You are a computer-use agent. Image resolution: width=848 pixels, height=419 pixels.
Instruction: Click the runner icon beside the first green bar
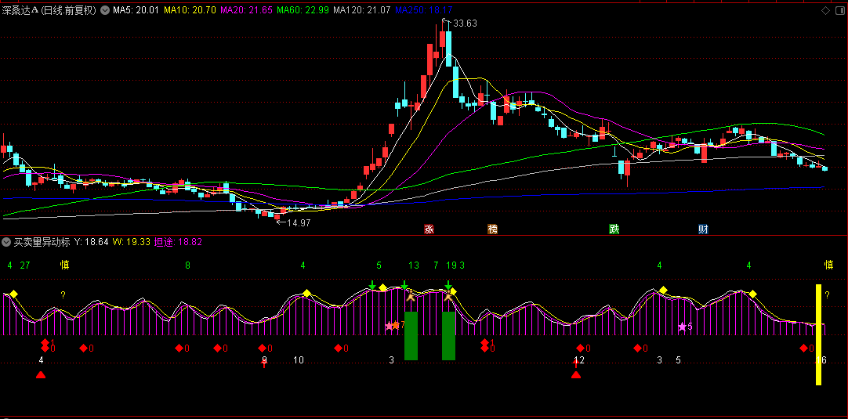(x=411, y=295)
